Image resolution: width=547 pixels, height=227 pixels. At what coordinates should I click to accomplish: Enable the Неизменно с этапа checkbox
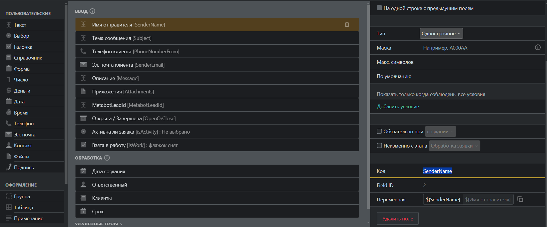point(379,146)
